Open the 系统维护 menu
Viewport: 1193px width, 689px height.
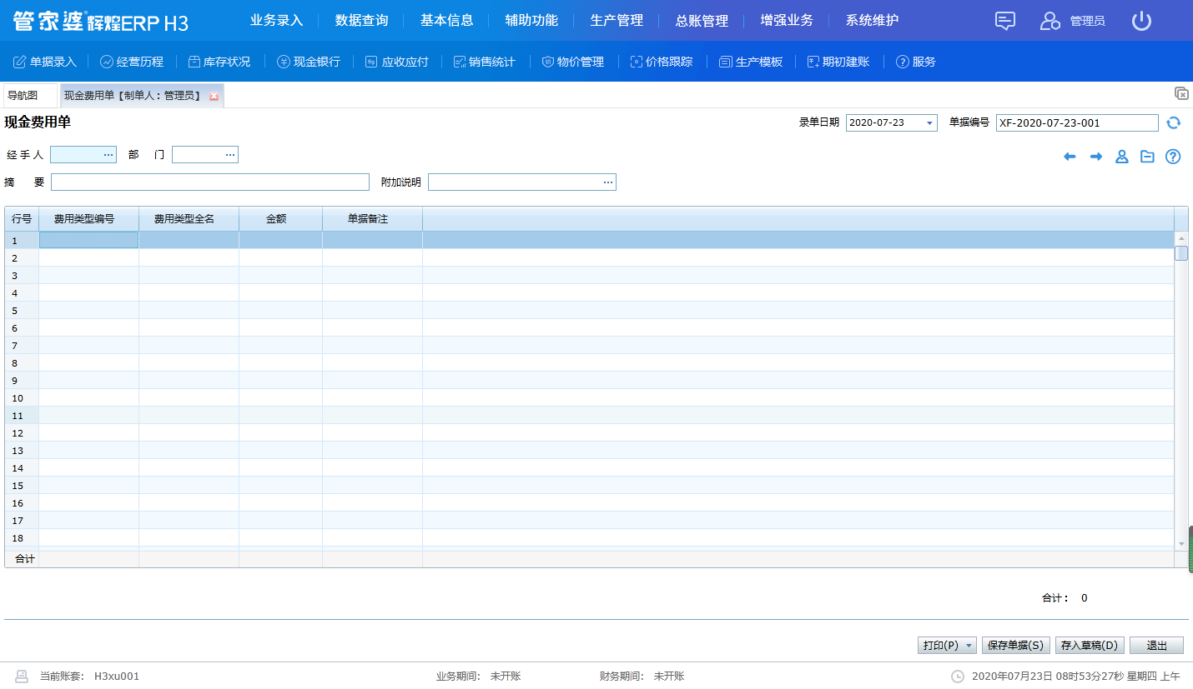pos(873,21)
